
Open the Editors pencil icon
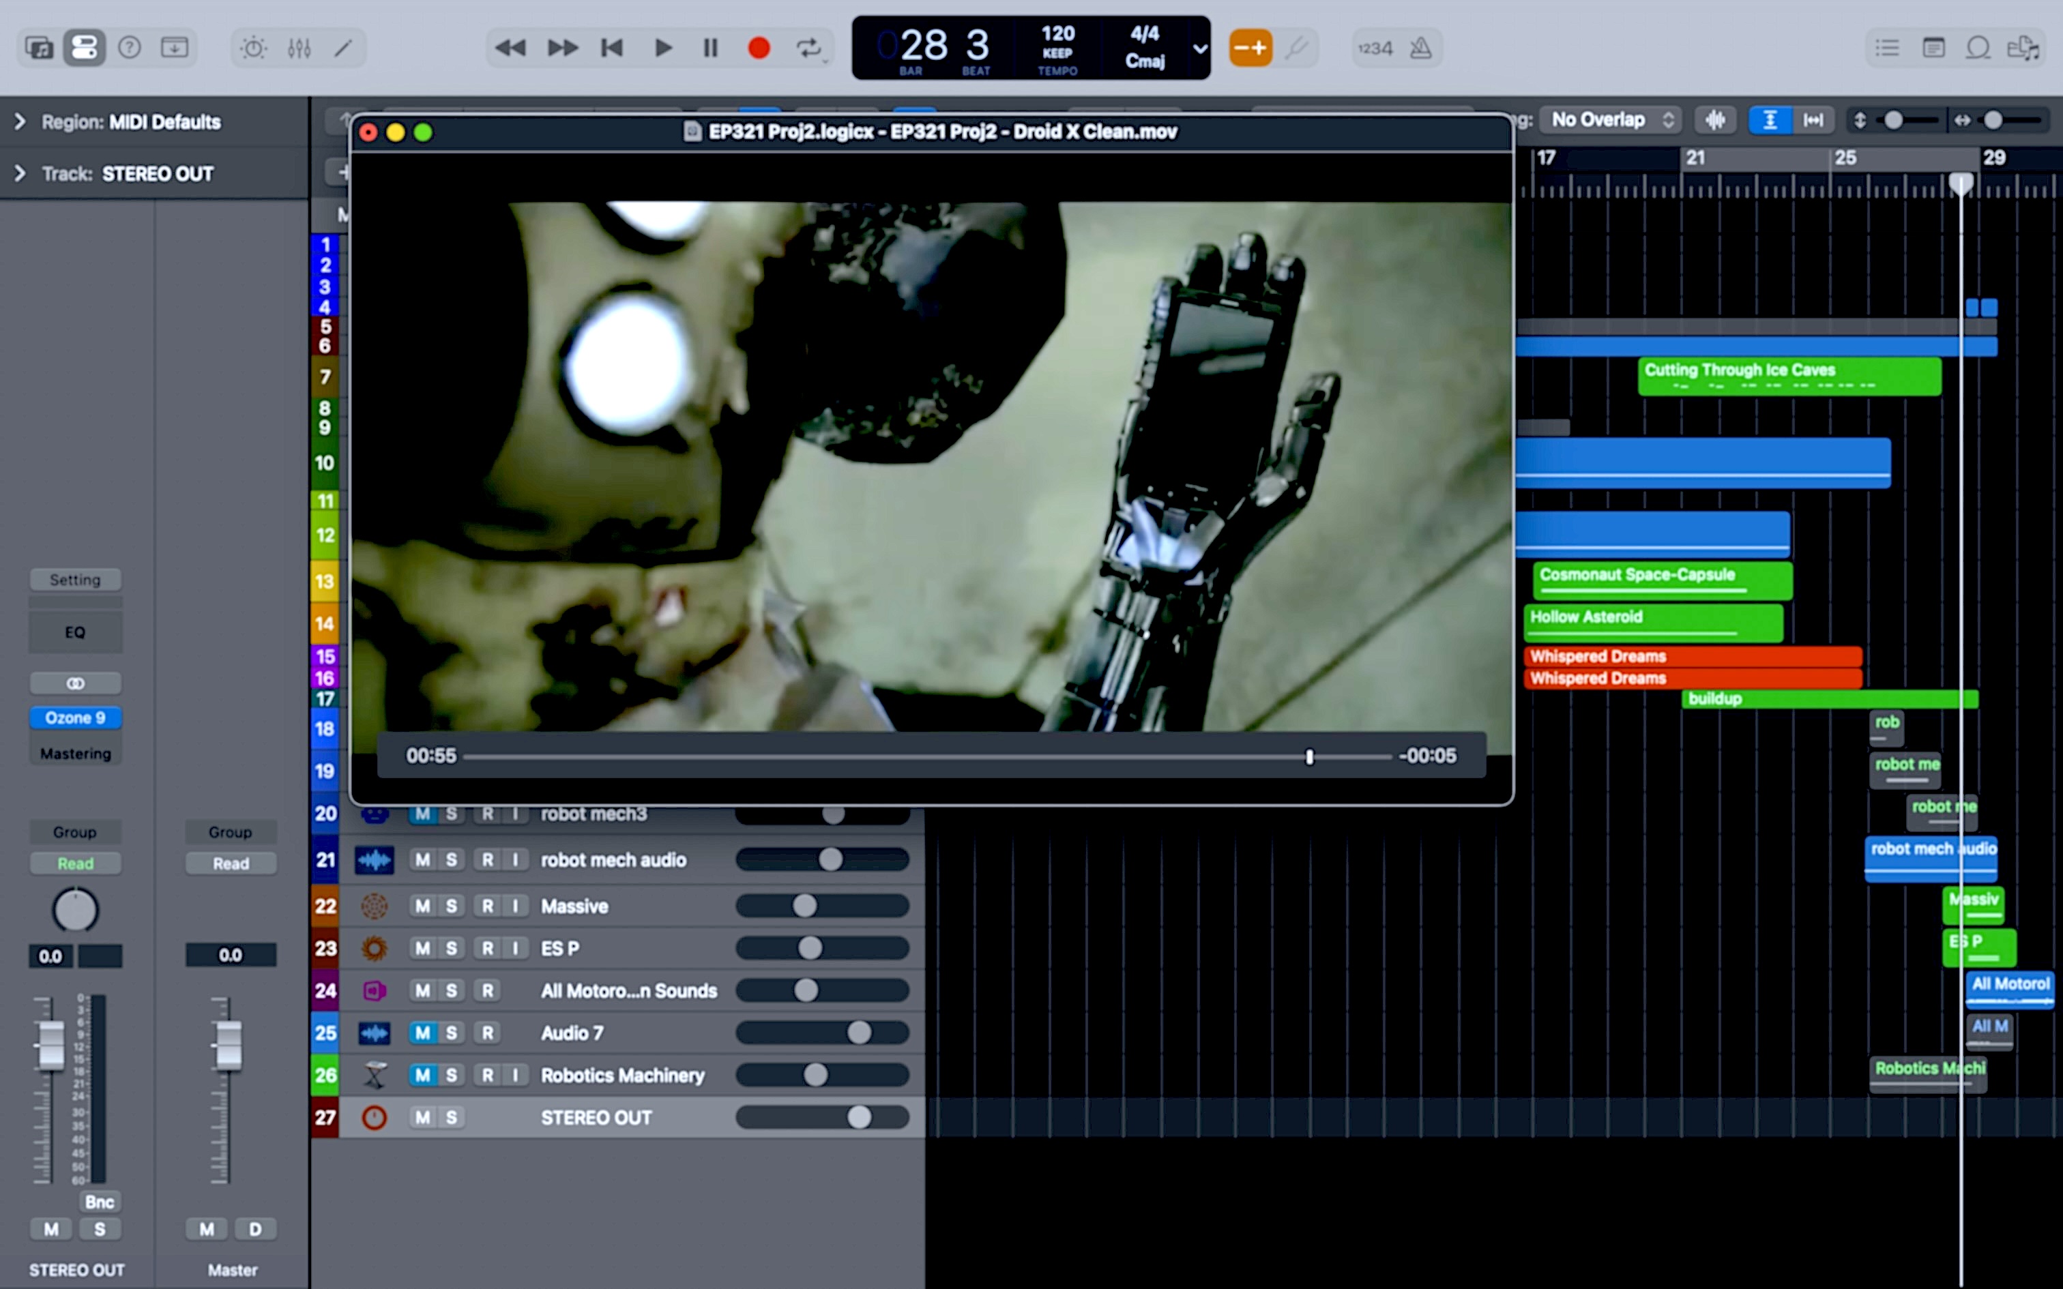pyautogui.click(x=344, y=48)
